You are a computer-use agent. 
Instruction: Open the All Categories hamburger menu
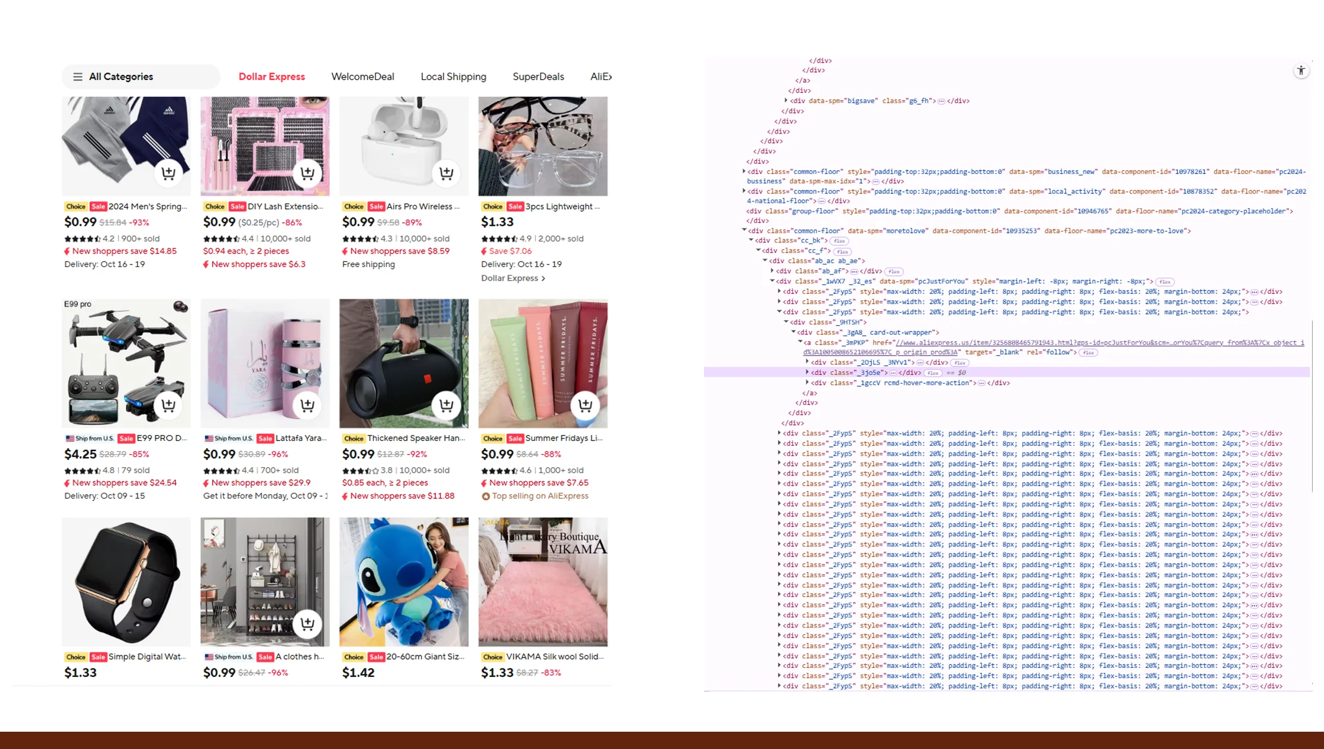[x=77, y=76]
